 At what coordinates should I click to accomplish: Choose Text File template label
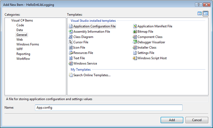(x=79, y=58)
